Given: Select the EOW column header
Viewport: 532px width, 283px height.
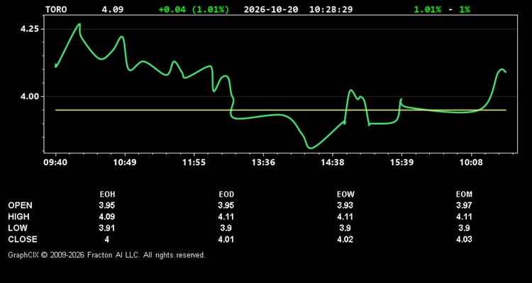Looking at the screenshot, I should (x=345, y=195).
